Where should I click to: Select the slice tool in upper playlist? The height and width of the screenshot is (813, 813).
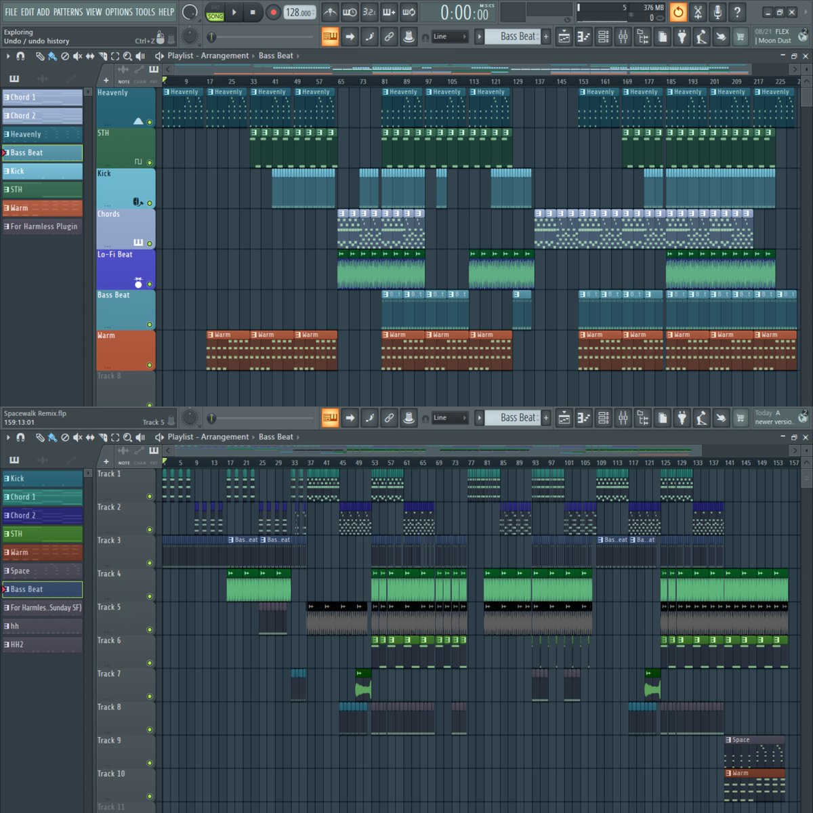(102, 56)
